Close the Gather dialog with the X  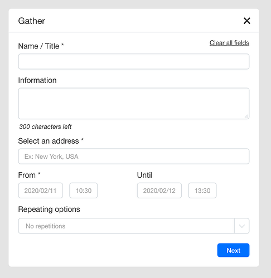click(247, 21)
